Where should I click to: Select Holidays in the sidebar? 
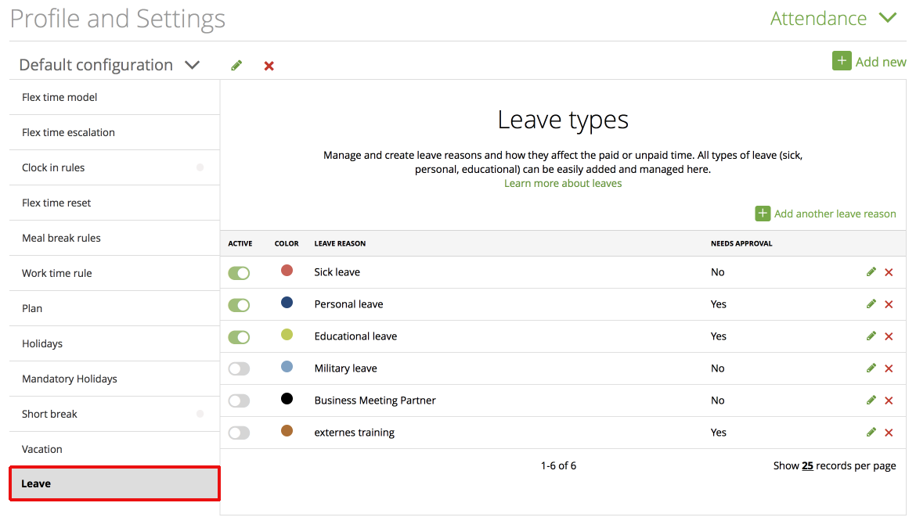42,343
